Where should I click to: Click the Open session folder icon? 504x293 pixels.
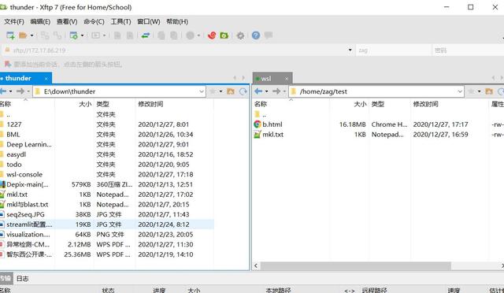[x=23, y=35]
